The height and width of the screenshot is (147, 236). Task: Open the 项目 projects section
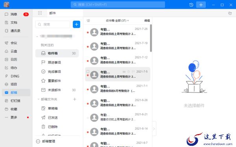(x=16, y=84)
